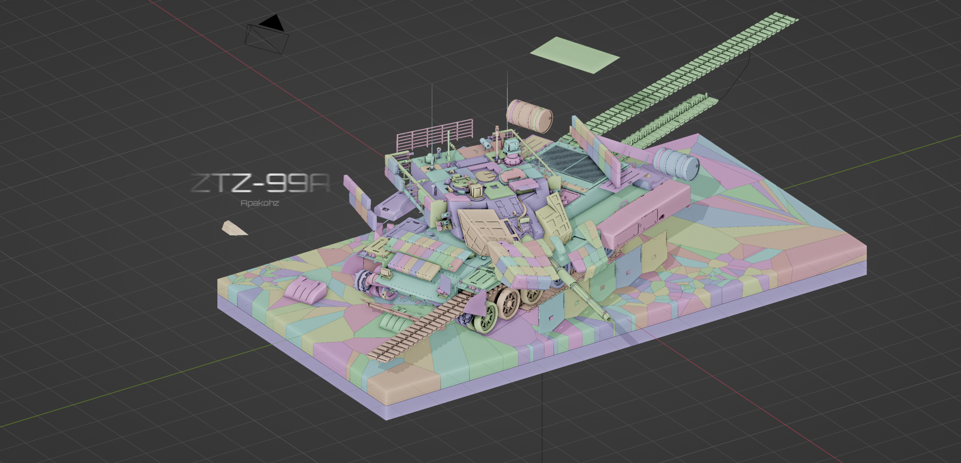Click the checkered panel floating left of tank

pos(358,197)
